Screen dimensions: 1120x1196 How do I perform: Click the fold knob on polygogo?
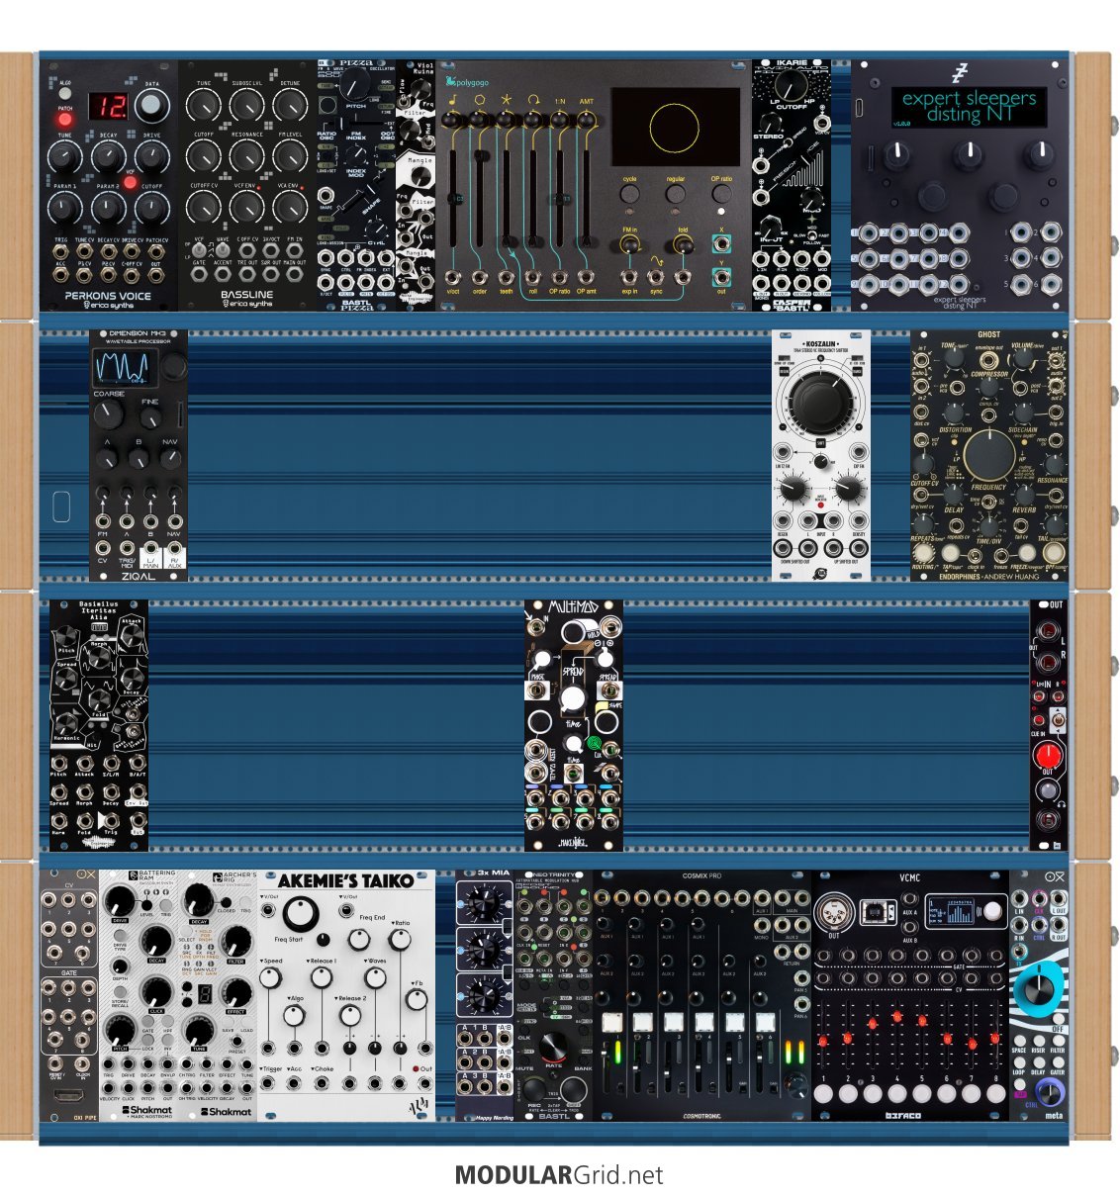pyautogui.click(x=684, y=243)
